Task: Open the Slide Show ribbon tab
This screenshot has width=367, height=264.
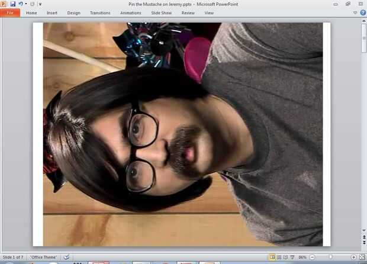Action: coord(162,13)
